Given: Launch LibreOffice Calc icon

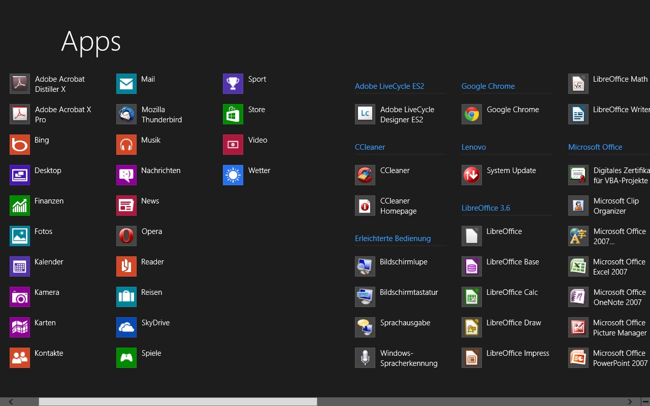Looking at the screenshot, I should point(472,297).
